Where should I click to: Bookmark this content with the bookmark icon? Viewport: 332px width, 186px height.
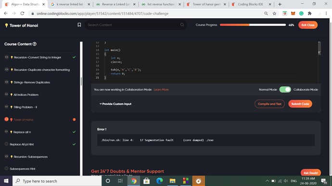pyautogui.click(x=79, y=25)
